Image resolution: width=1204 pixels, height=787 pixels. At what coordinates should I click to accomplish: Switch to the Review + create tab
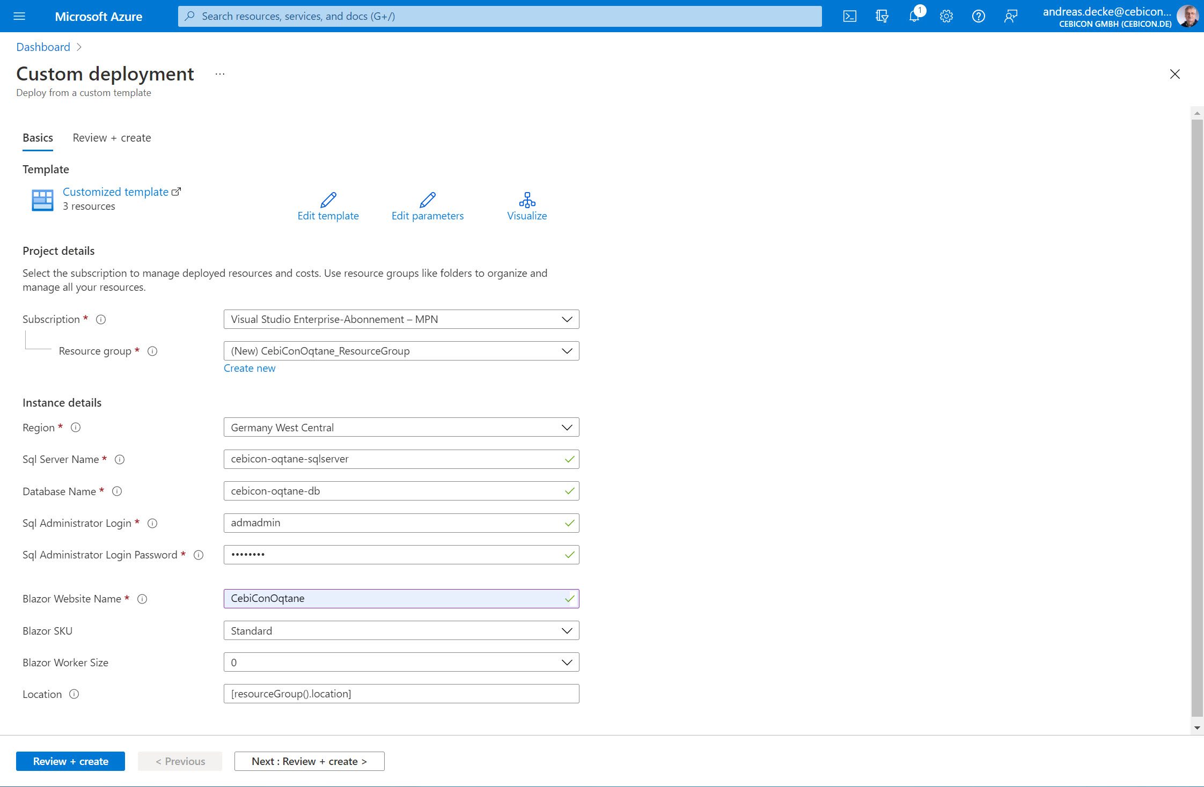click(x=111, y=138)
